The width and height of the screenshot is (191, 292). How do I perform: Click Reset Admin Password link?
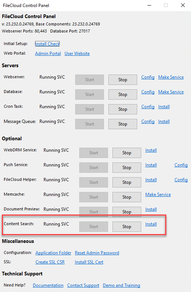coord(97,253)
